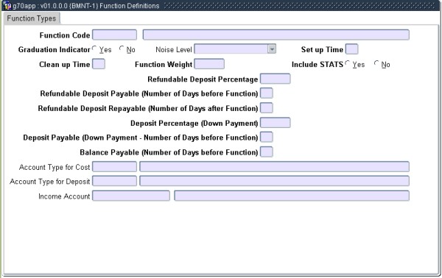Click the Noise Level combo box field

tap(235, 49)
